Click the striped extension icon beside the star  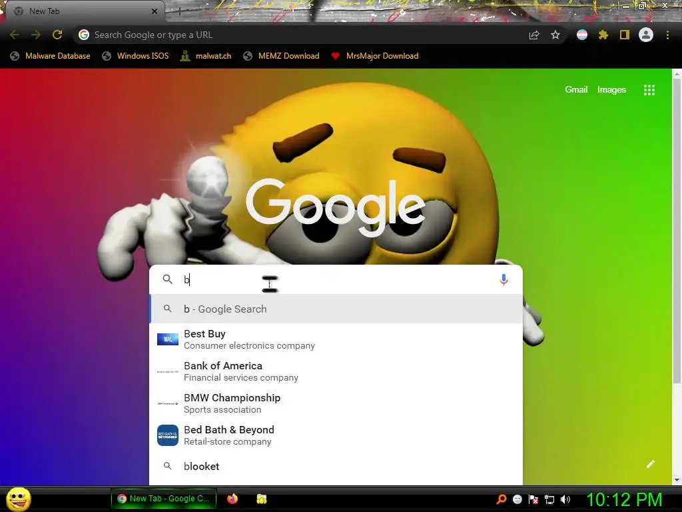click(x=581, y=35)
